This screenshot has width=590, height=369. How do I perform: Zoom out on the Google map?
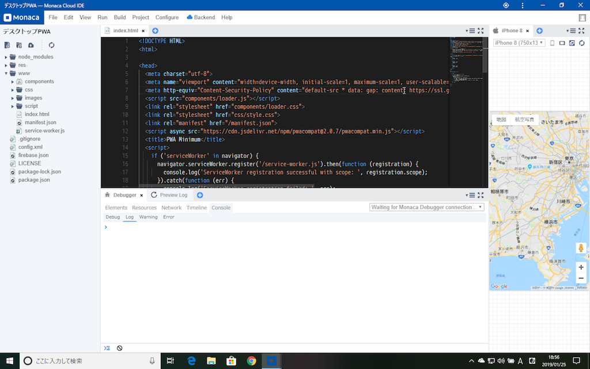pos(581,278)
